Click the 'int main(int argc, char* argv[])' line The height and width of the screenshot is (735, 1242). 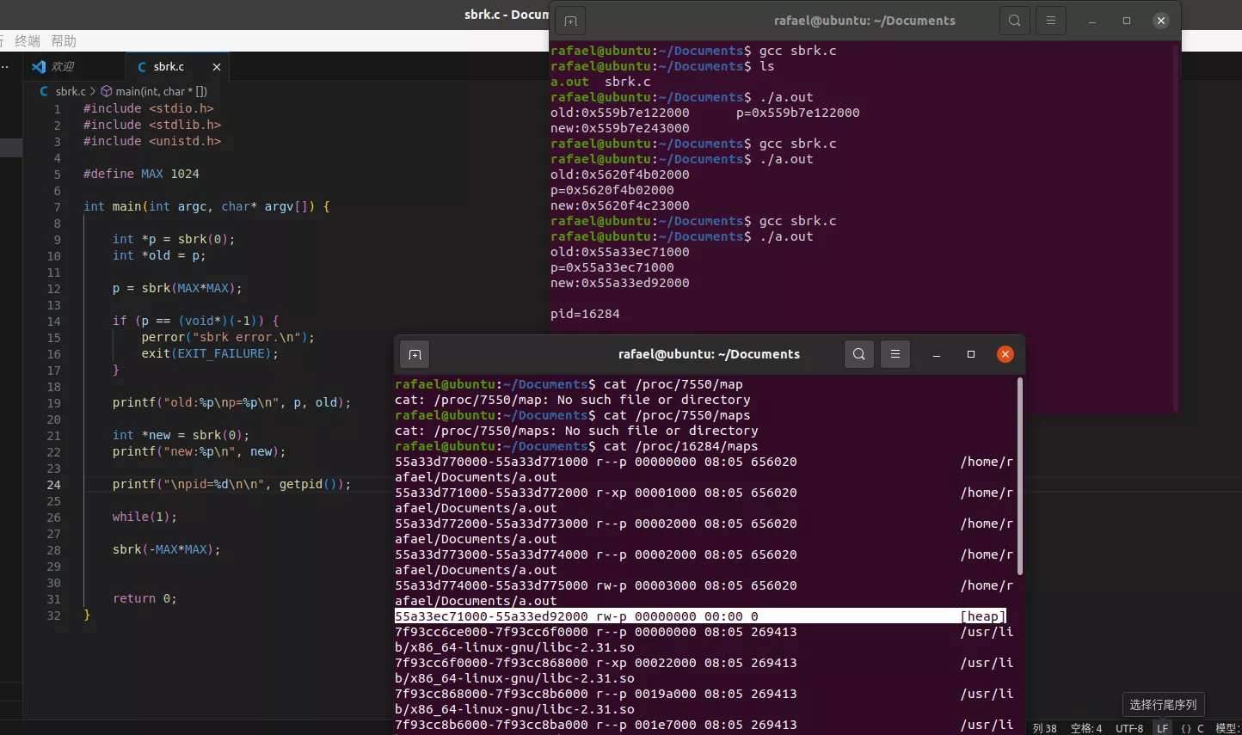coord(206,206)
